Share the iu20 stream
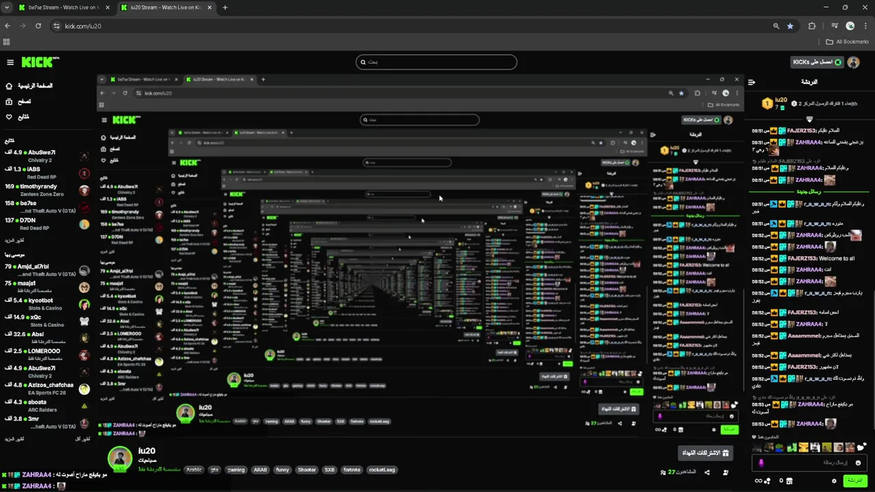Image resolution: width=875 pixels, height=492 pixels. click(x=707, y=472)
